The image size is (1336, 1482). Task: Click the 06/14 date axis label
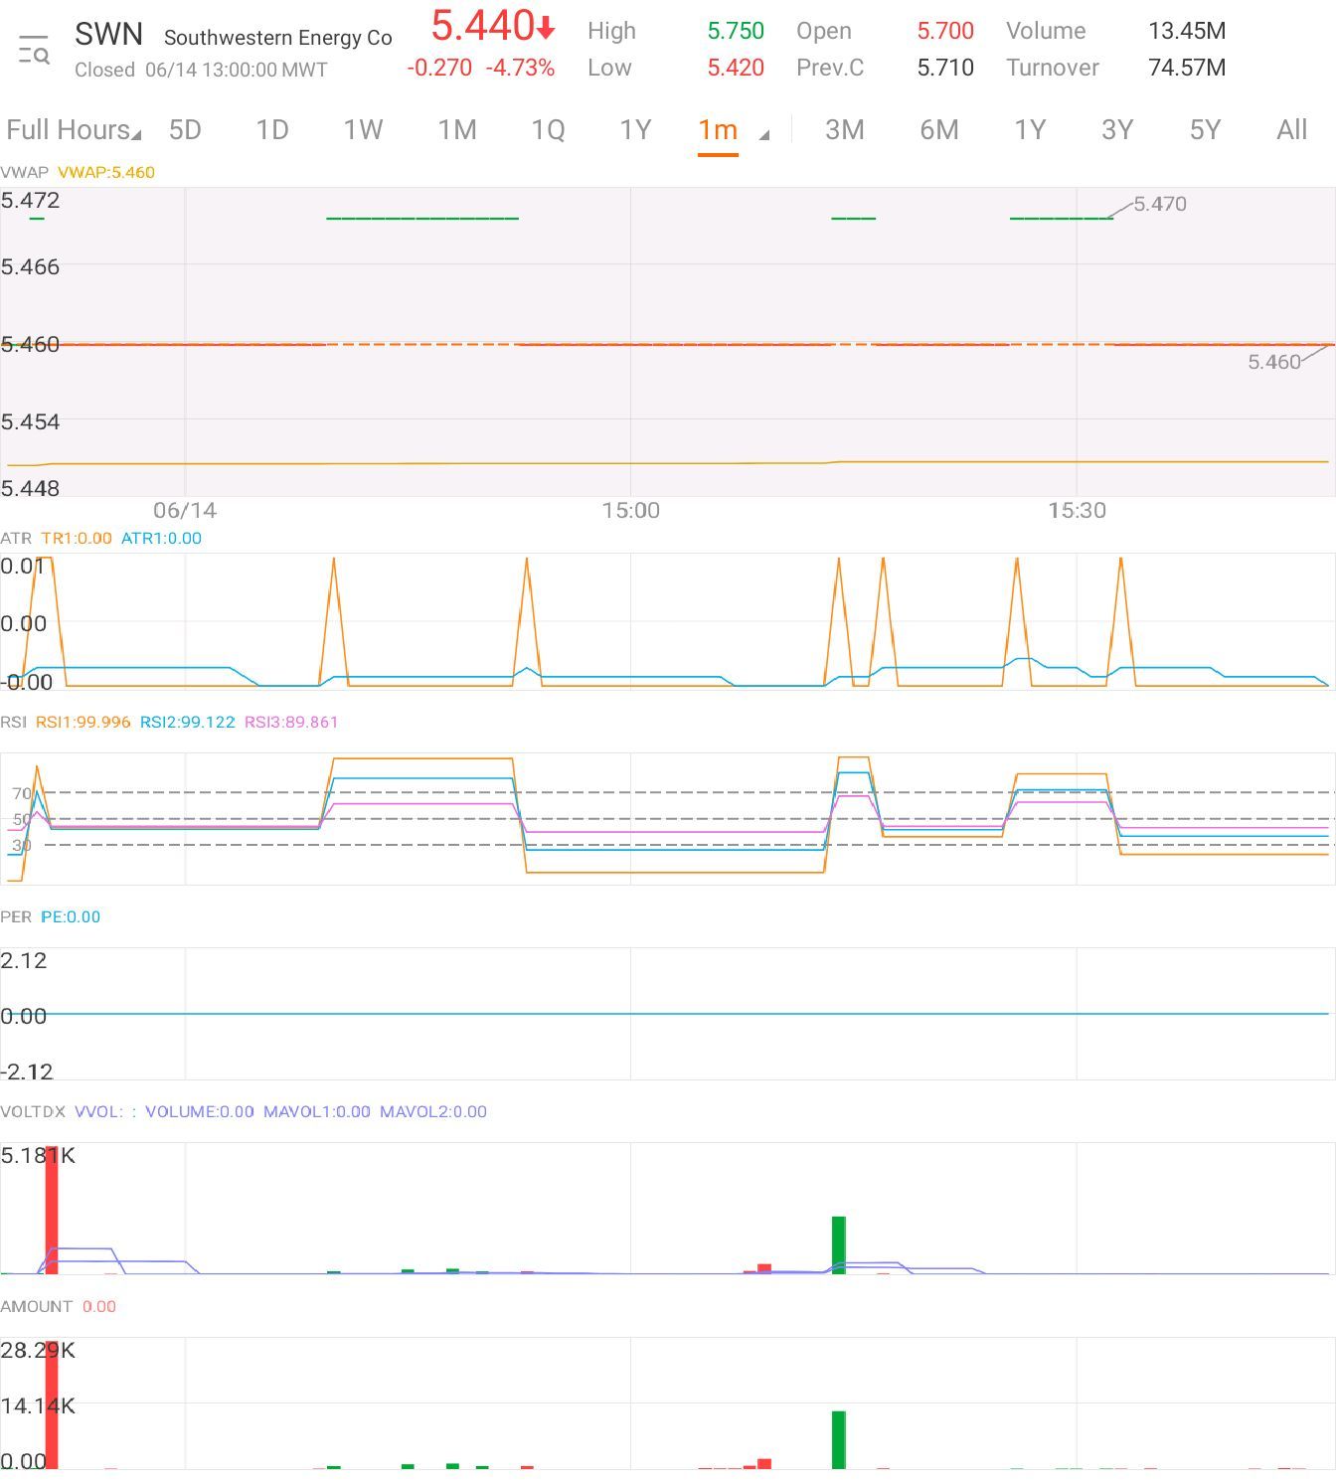pos(185,510)
